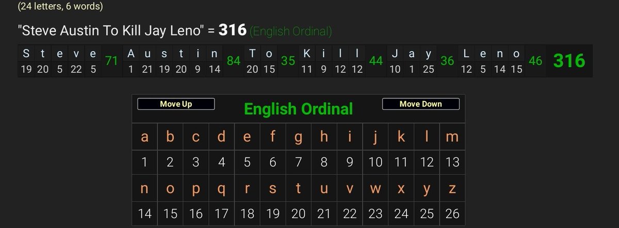The image size is (619, 228).
Task: Click letter v in the cipher chart
Action: pos(350,189)
